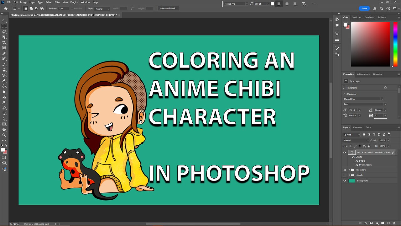This screenshot has height=226, width=401.
Task: Click Add layer style fx icon at bottom
Action: (365, 223)
